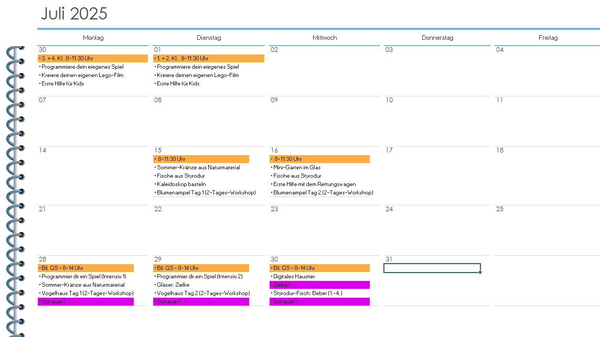The height and width of the screenshot is (337, 600).
Task: Click the "Kaleidoskop basteln" entry
Action: (181, 184)
